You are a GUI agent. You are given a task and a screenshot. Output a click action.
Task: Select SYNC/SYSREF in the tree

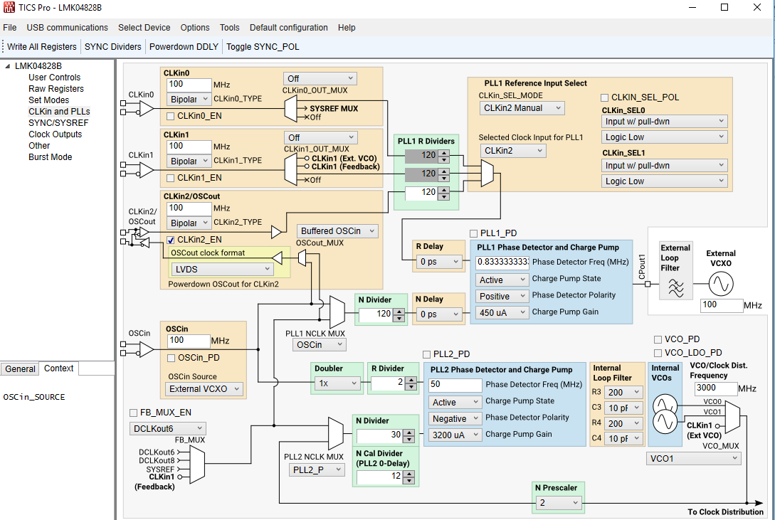58,123
